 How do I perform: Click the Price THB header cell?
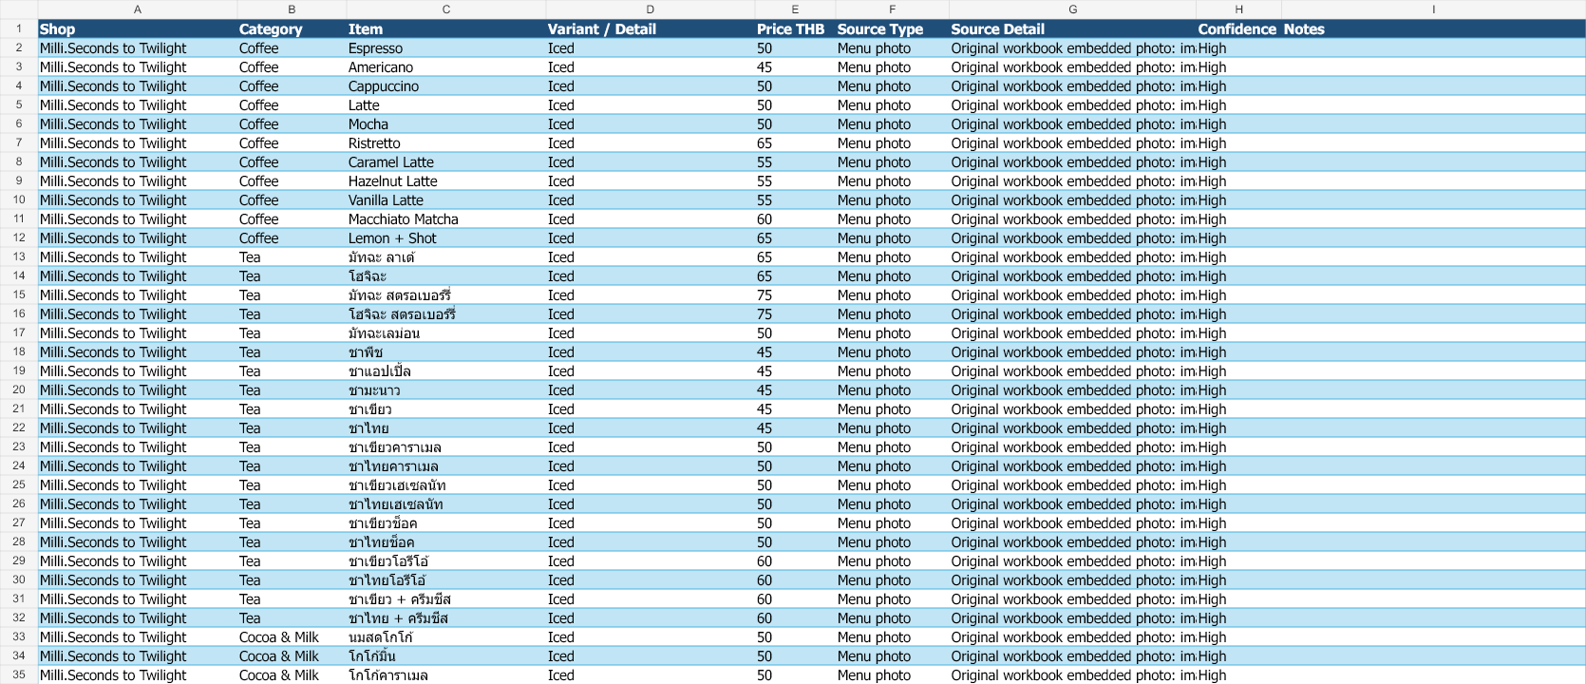(795, 29)
